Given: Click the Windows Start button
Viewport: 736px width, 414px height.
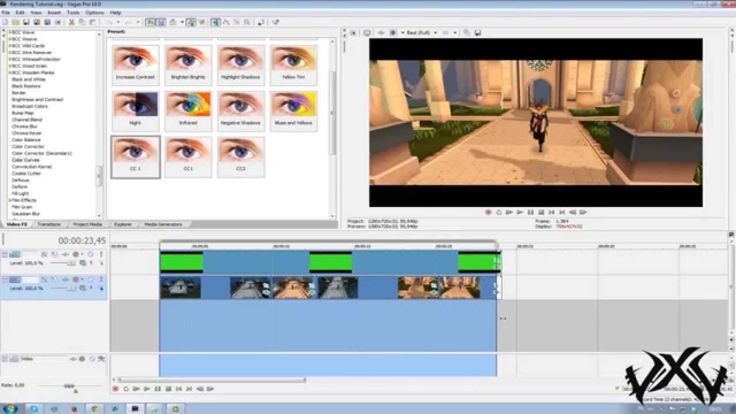Looking at the screenshot, I should [10, 409].
